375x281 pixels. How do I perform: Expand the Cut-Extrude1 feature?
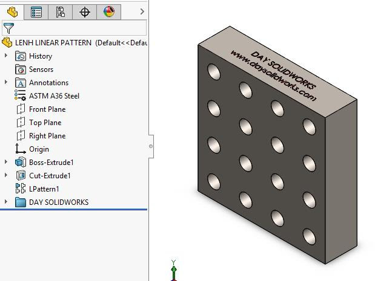click(x=6, y=175)
